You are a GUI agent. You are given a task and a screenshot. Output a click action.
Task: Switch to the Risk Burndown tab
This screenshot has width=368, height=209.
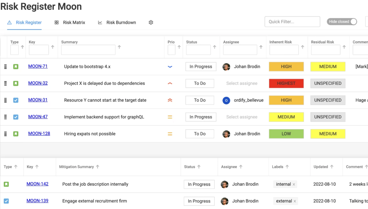117,22
